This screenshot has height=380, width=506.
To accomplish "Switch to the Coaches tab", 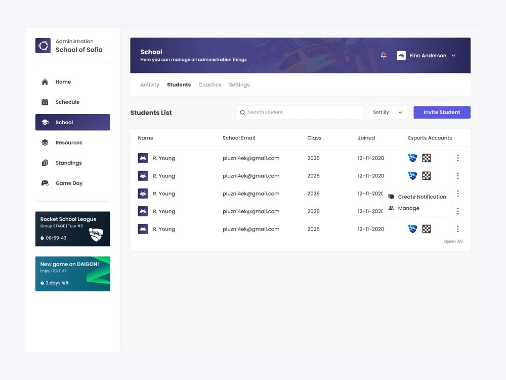I will pos(209,85).
